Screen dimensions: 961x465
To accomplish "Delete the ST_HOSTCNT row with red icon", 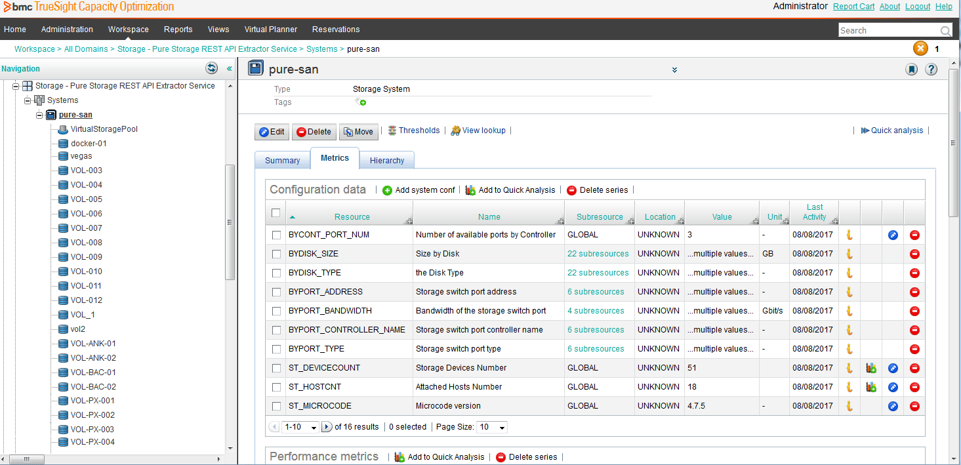I will coord(914,387).
